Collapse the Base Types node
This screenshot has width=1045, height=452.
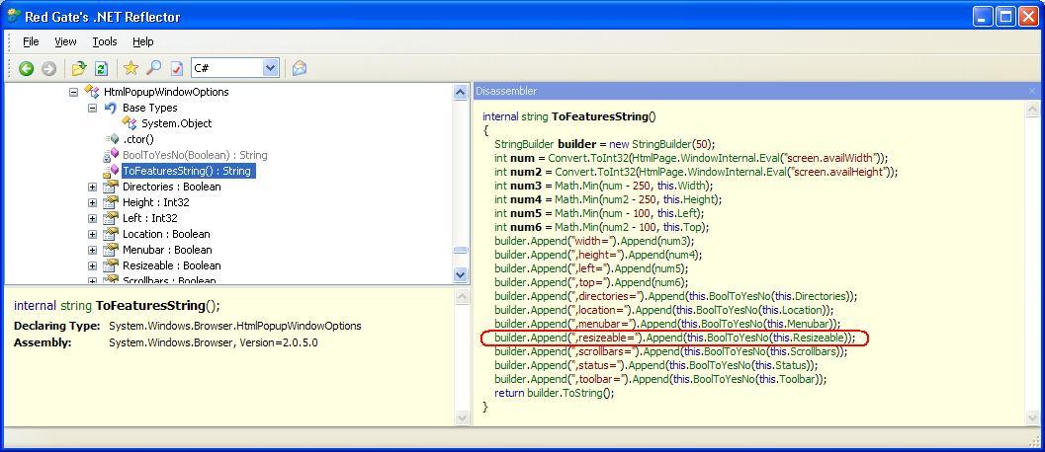93,108
